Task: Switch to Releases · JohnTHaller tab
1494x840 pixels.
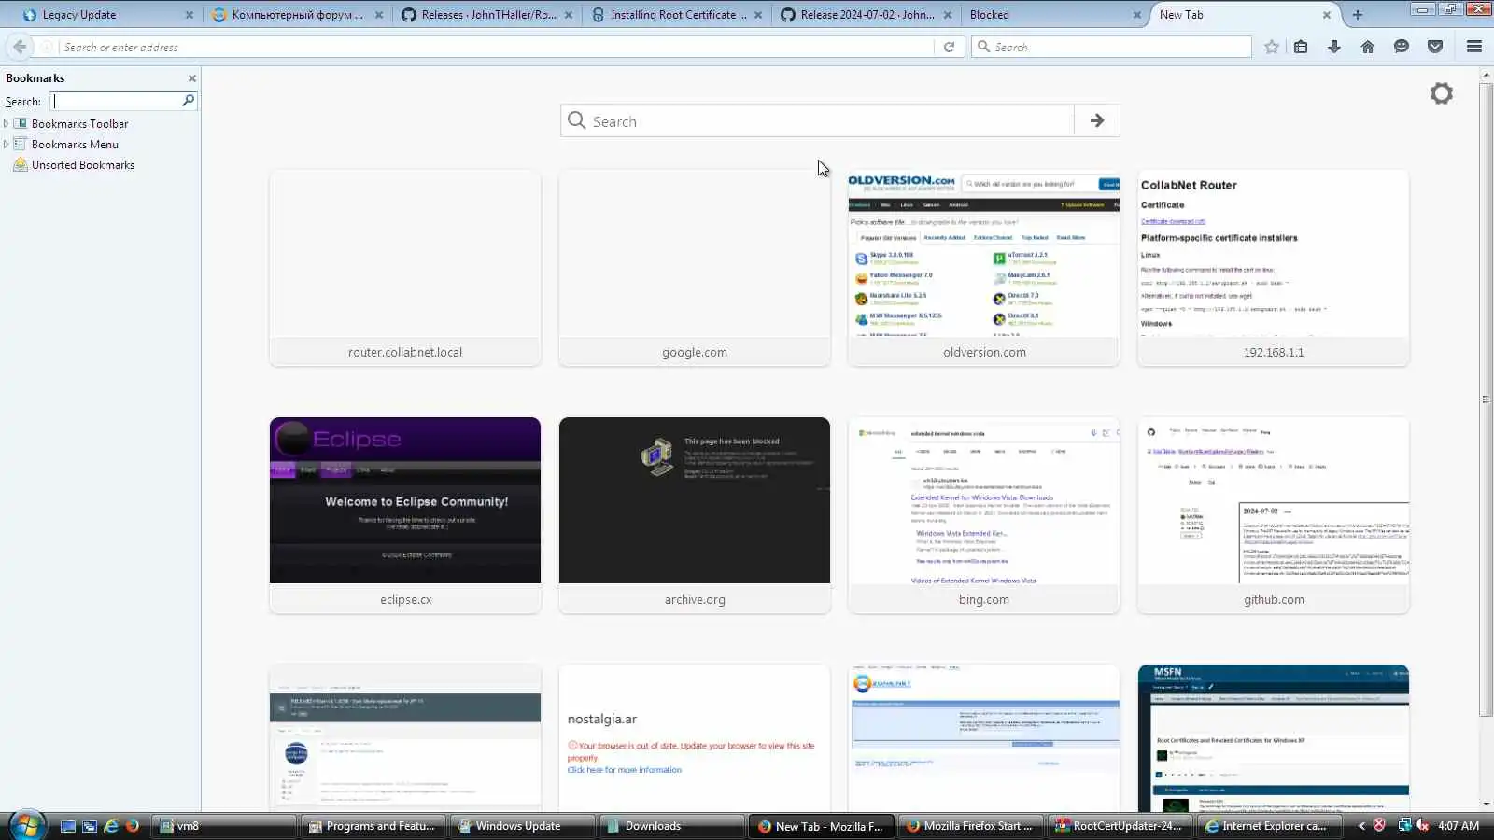Action: [x=487, y=15]
